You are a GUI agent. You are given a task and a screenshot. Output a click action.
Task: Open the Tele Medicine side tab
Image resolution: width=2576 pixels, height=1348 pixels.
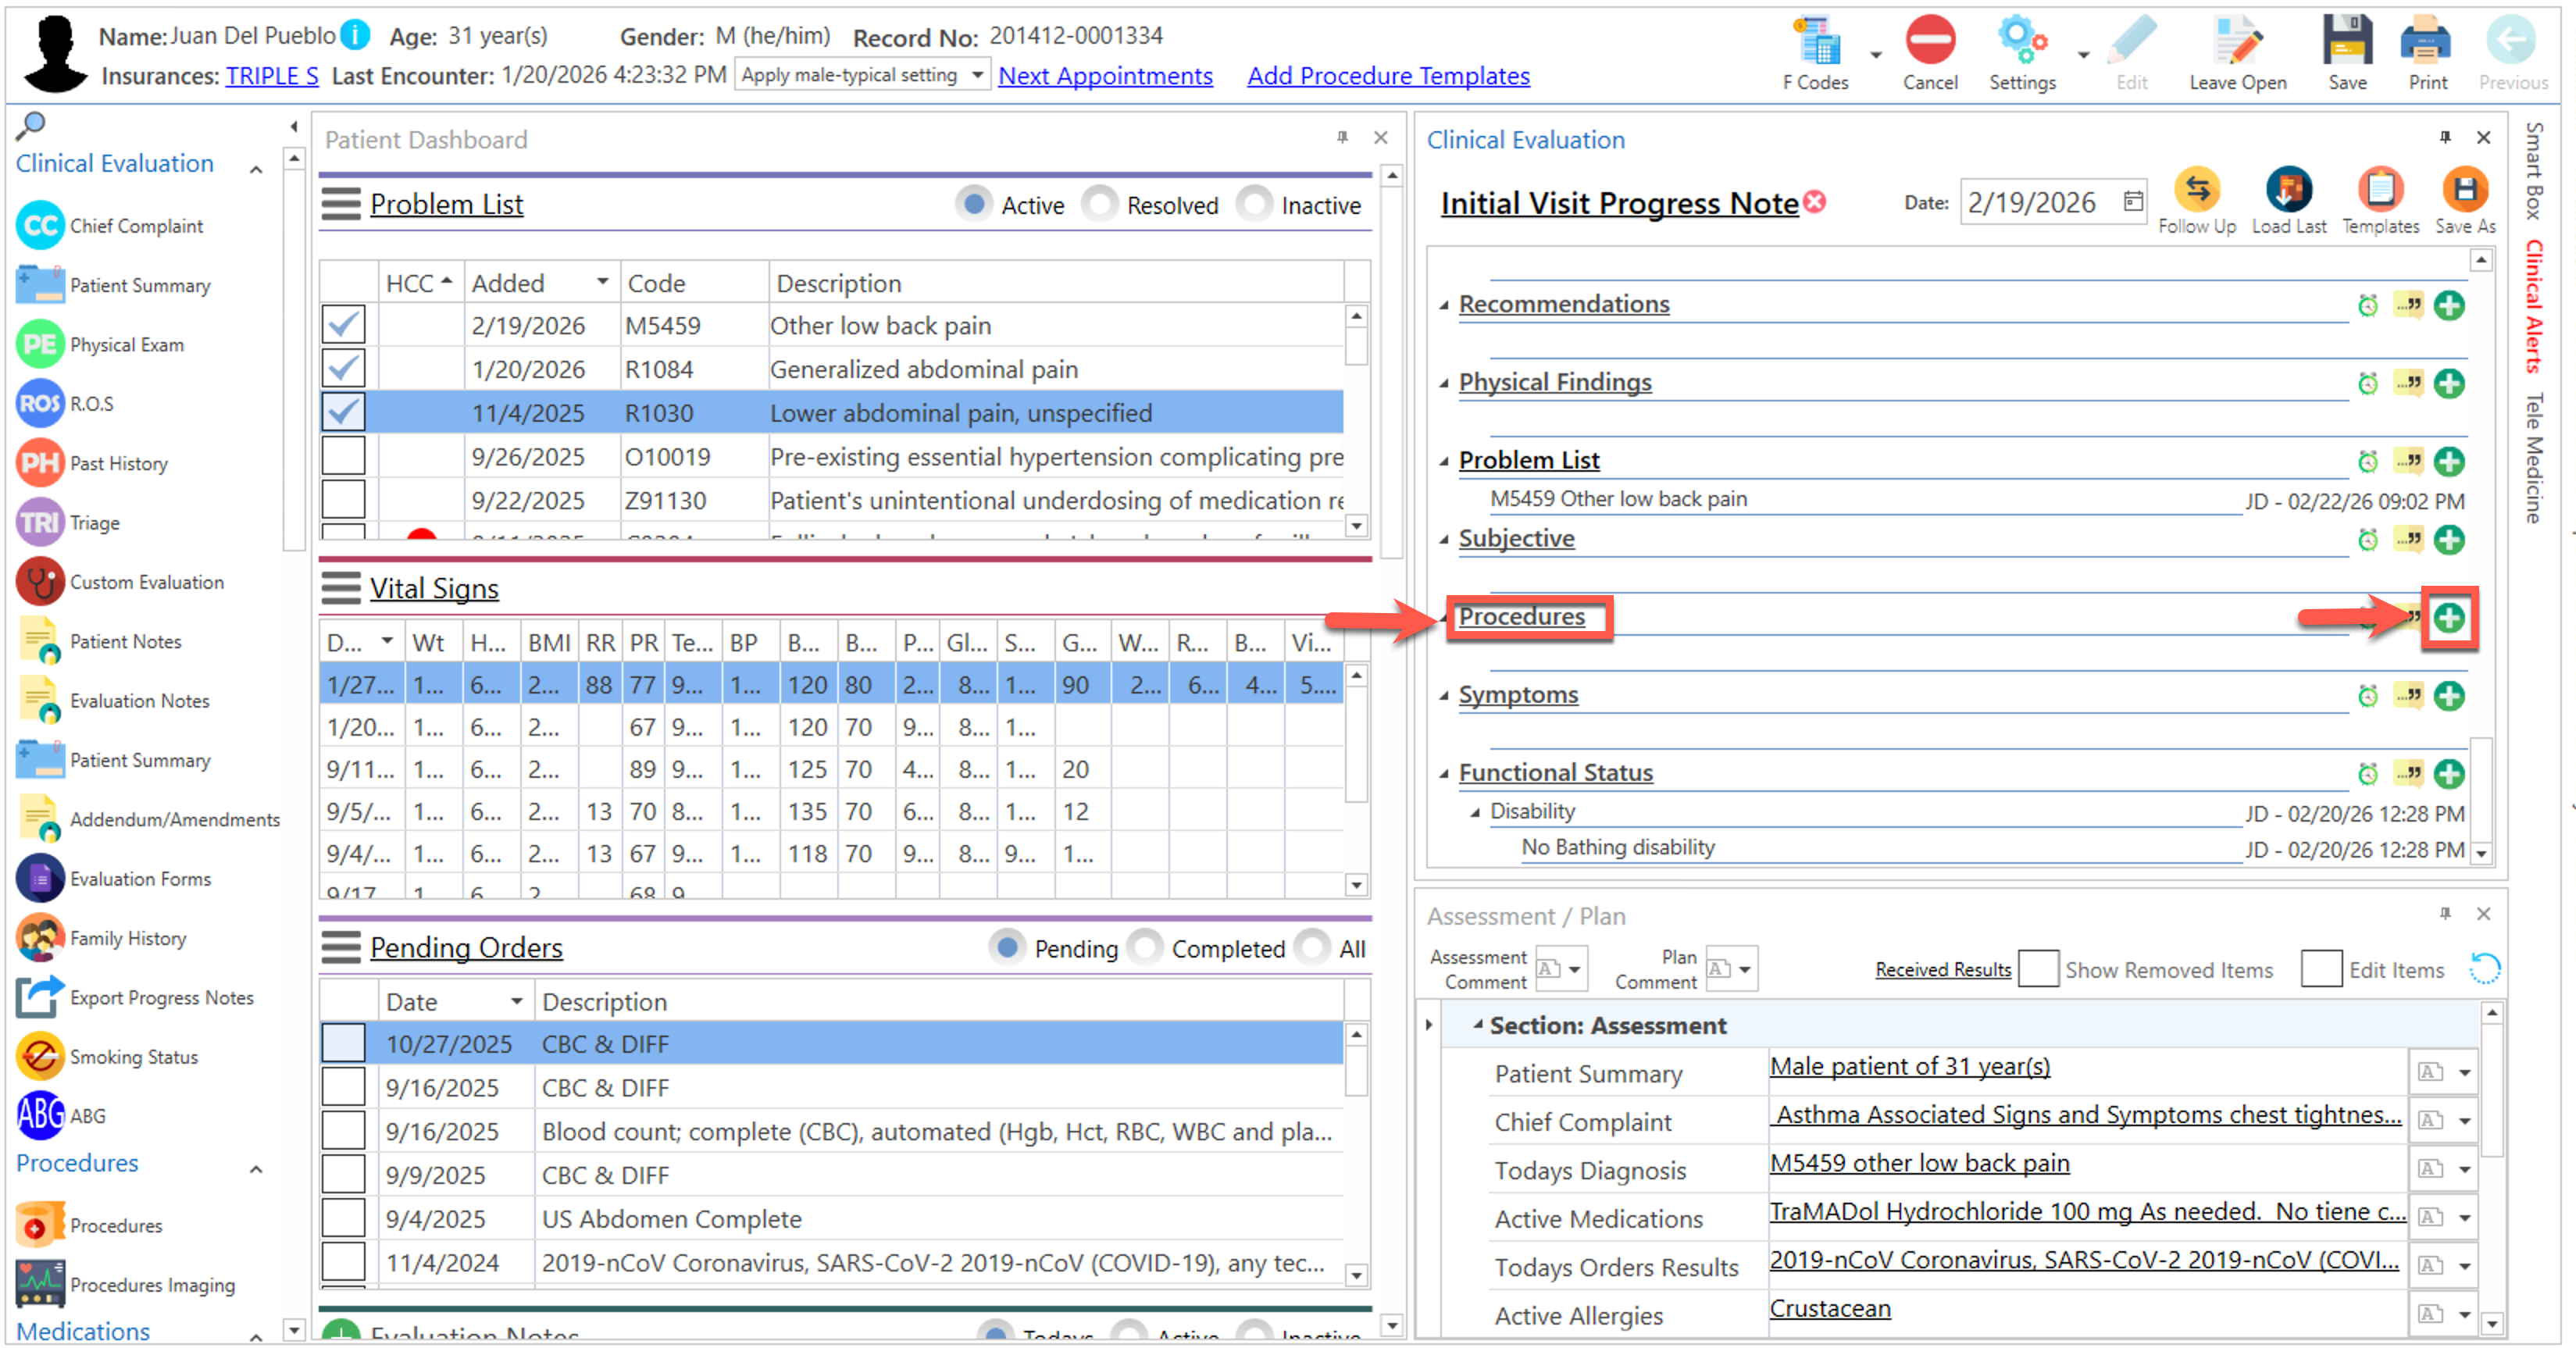pos(2534,458)
